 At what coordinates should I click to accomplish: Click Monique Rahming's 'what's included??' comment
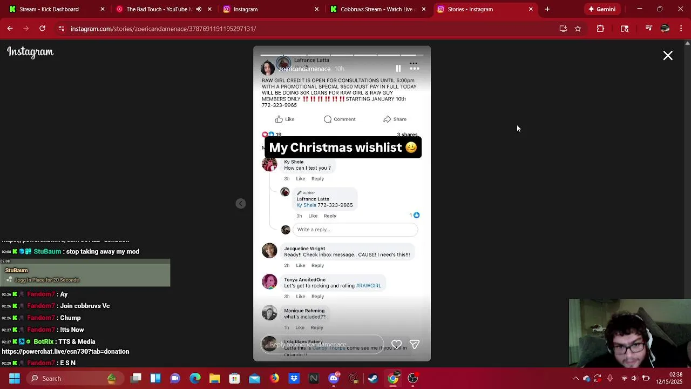click(x=305, y=317)
